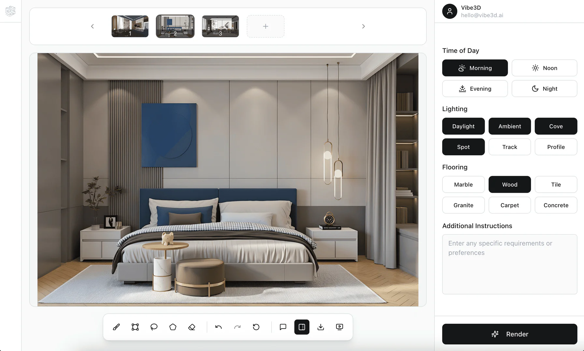Image resolution: width=584 pixels, height=351 pixels.
Task: Select the Lasso selection tool
Action: point(154,327)
